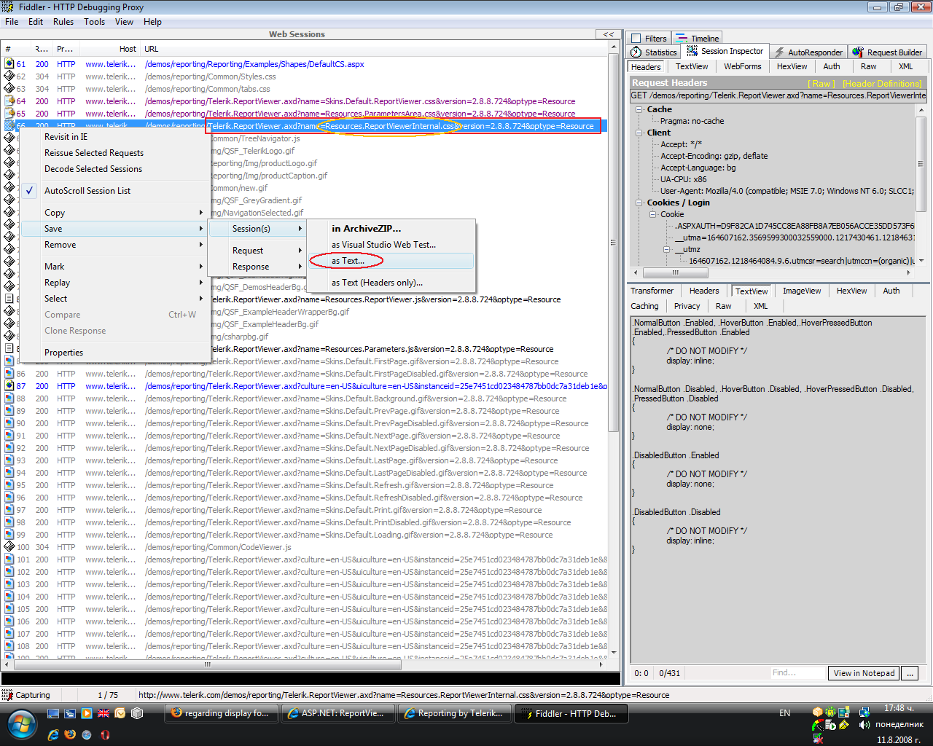Expand the Remove submenu
This screenshot has width=933, height=746.
pyautogui.click(x=114, y=245)
